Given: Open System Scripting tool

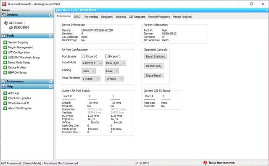Looking at the screenshot, I should click(18, 42).
